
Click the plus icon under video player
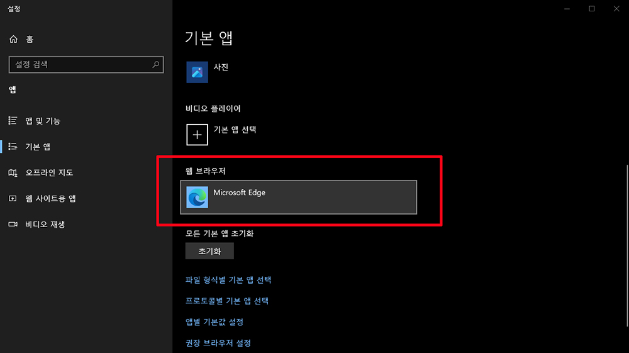(x=197, y=135)
